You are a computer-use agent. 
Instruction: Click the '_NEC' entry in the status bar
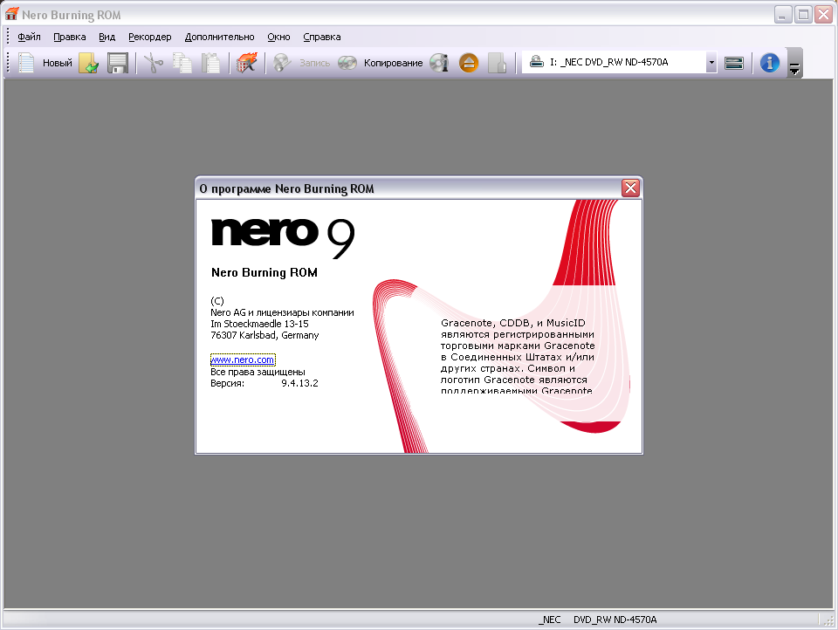click(x=549, y=620)
